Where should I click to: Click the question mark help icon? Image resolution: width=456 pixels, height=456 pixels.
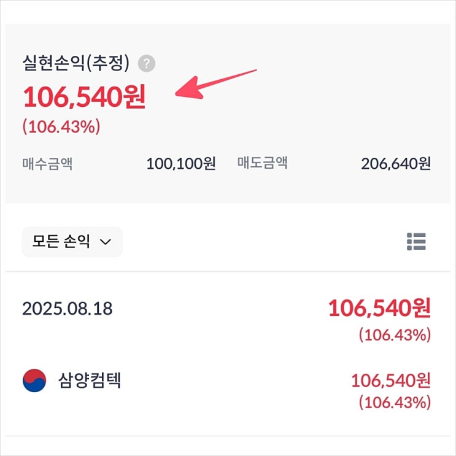pyautogui.click(x=147, y=63)
